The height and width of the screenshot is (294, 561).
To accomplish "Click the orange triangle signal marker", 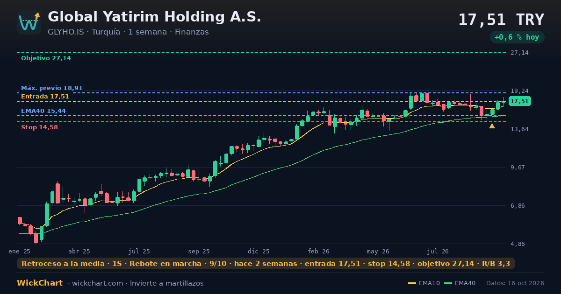I will 492,126.
